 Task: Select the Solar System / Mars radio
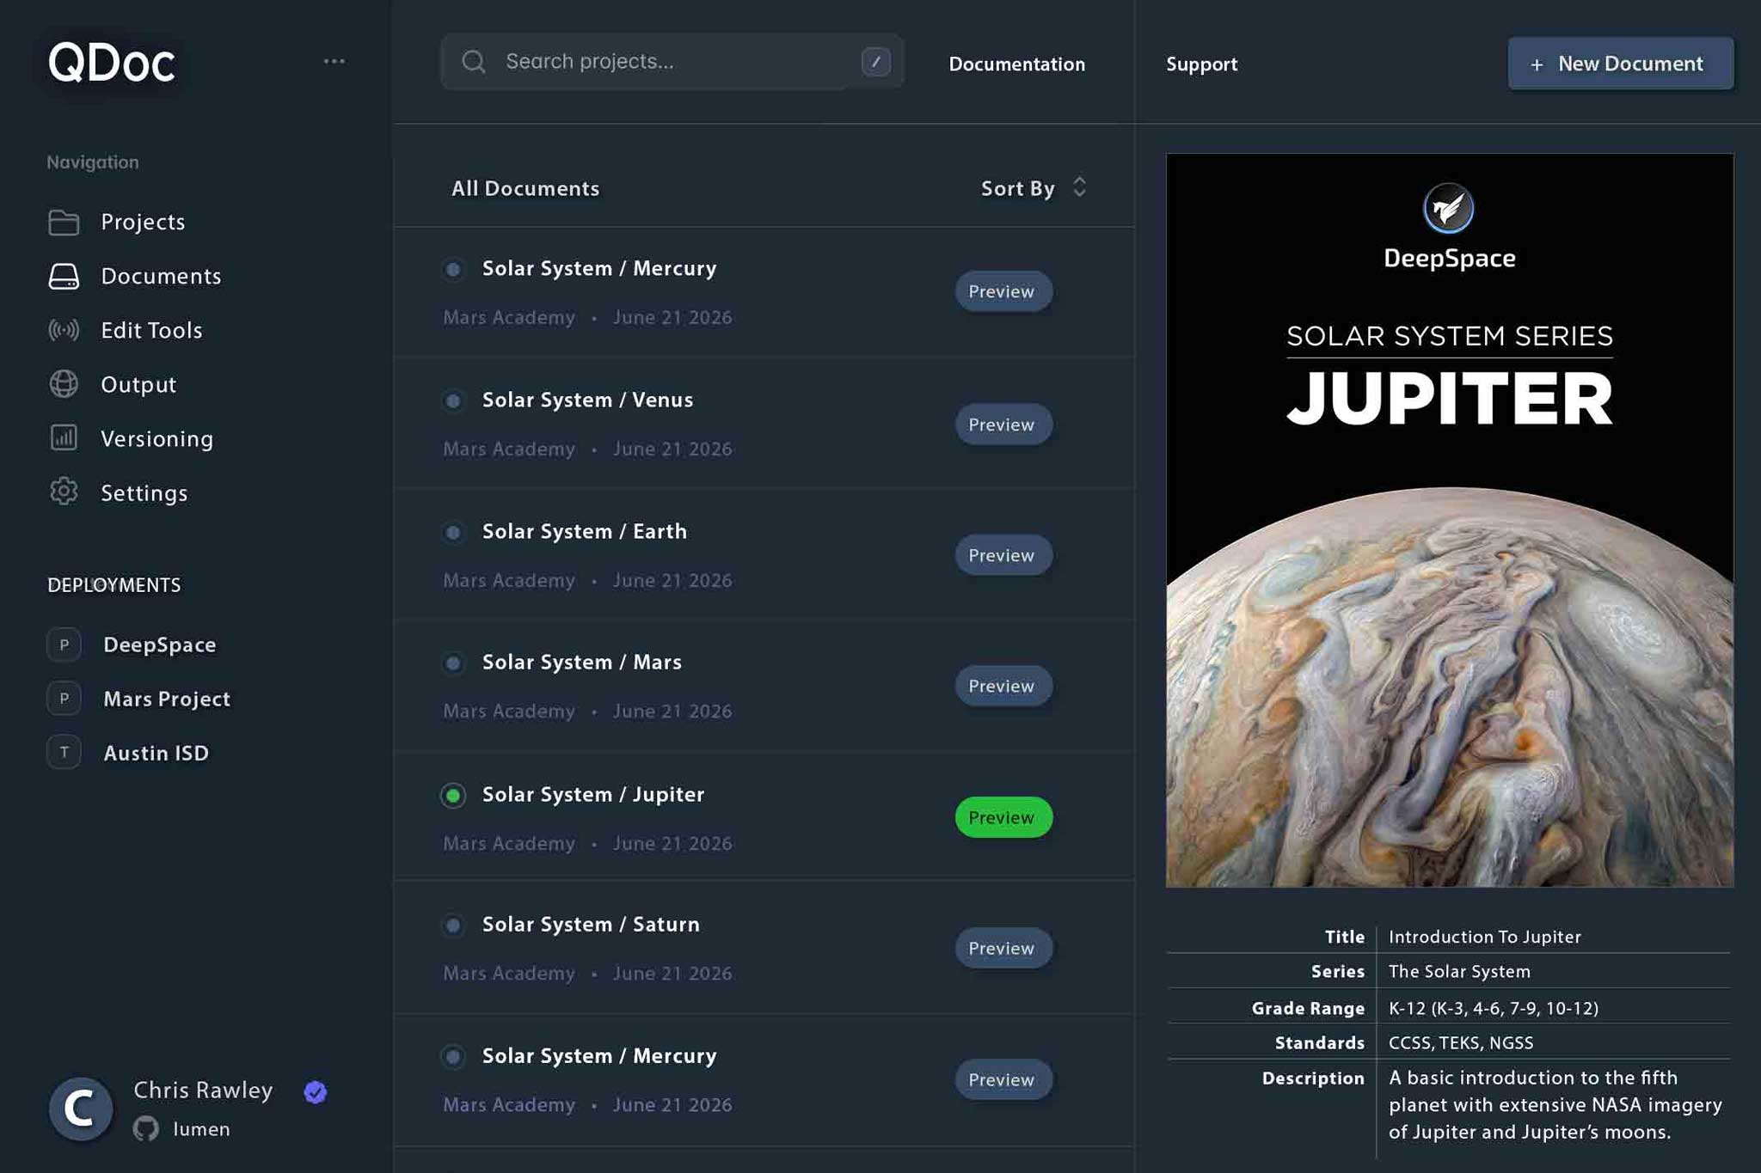[453, 663]
